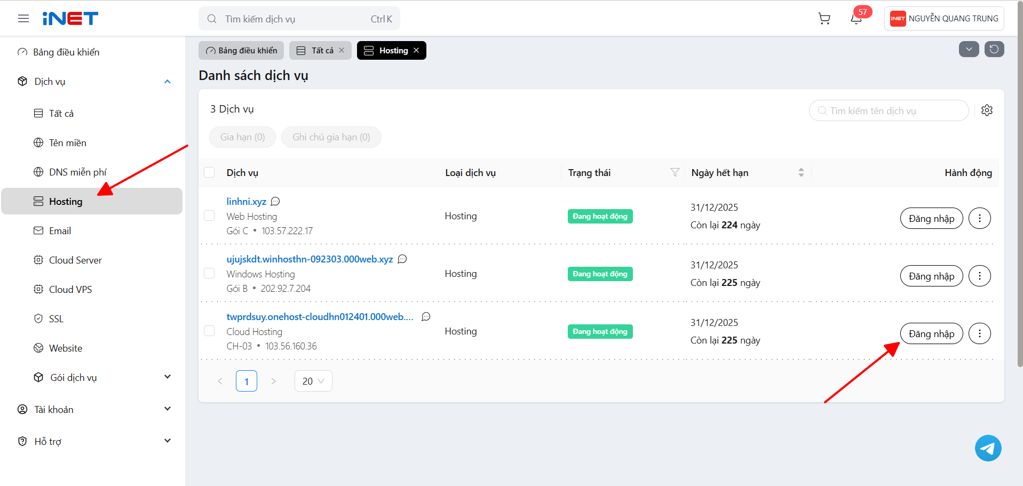Expand the Hỗ trợ section

[x=168, y=441]
